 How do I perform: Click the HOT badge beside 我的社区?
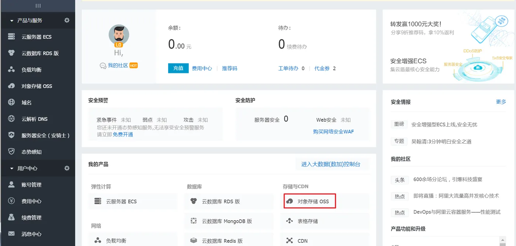pyautogui.click(x=133, y=66)
